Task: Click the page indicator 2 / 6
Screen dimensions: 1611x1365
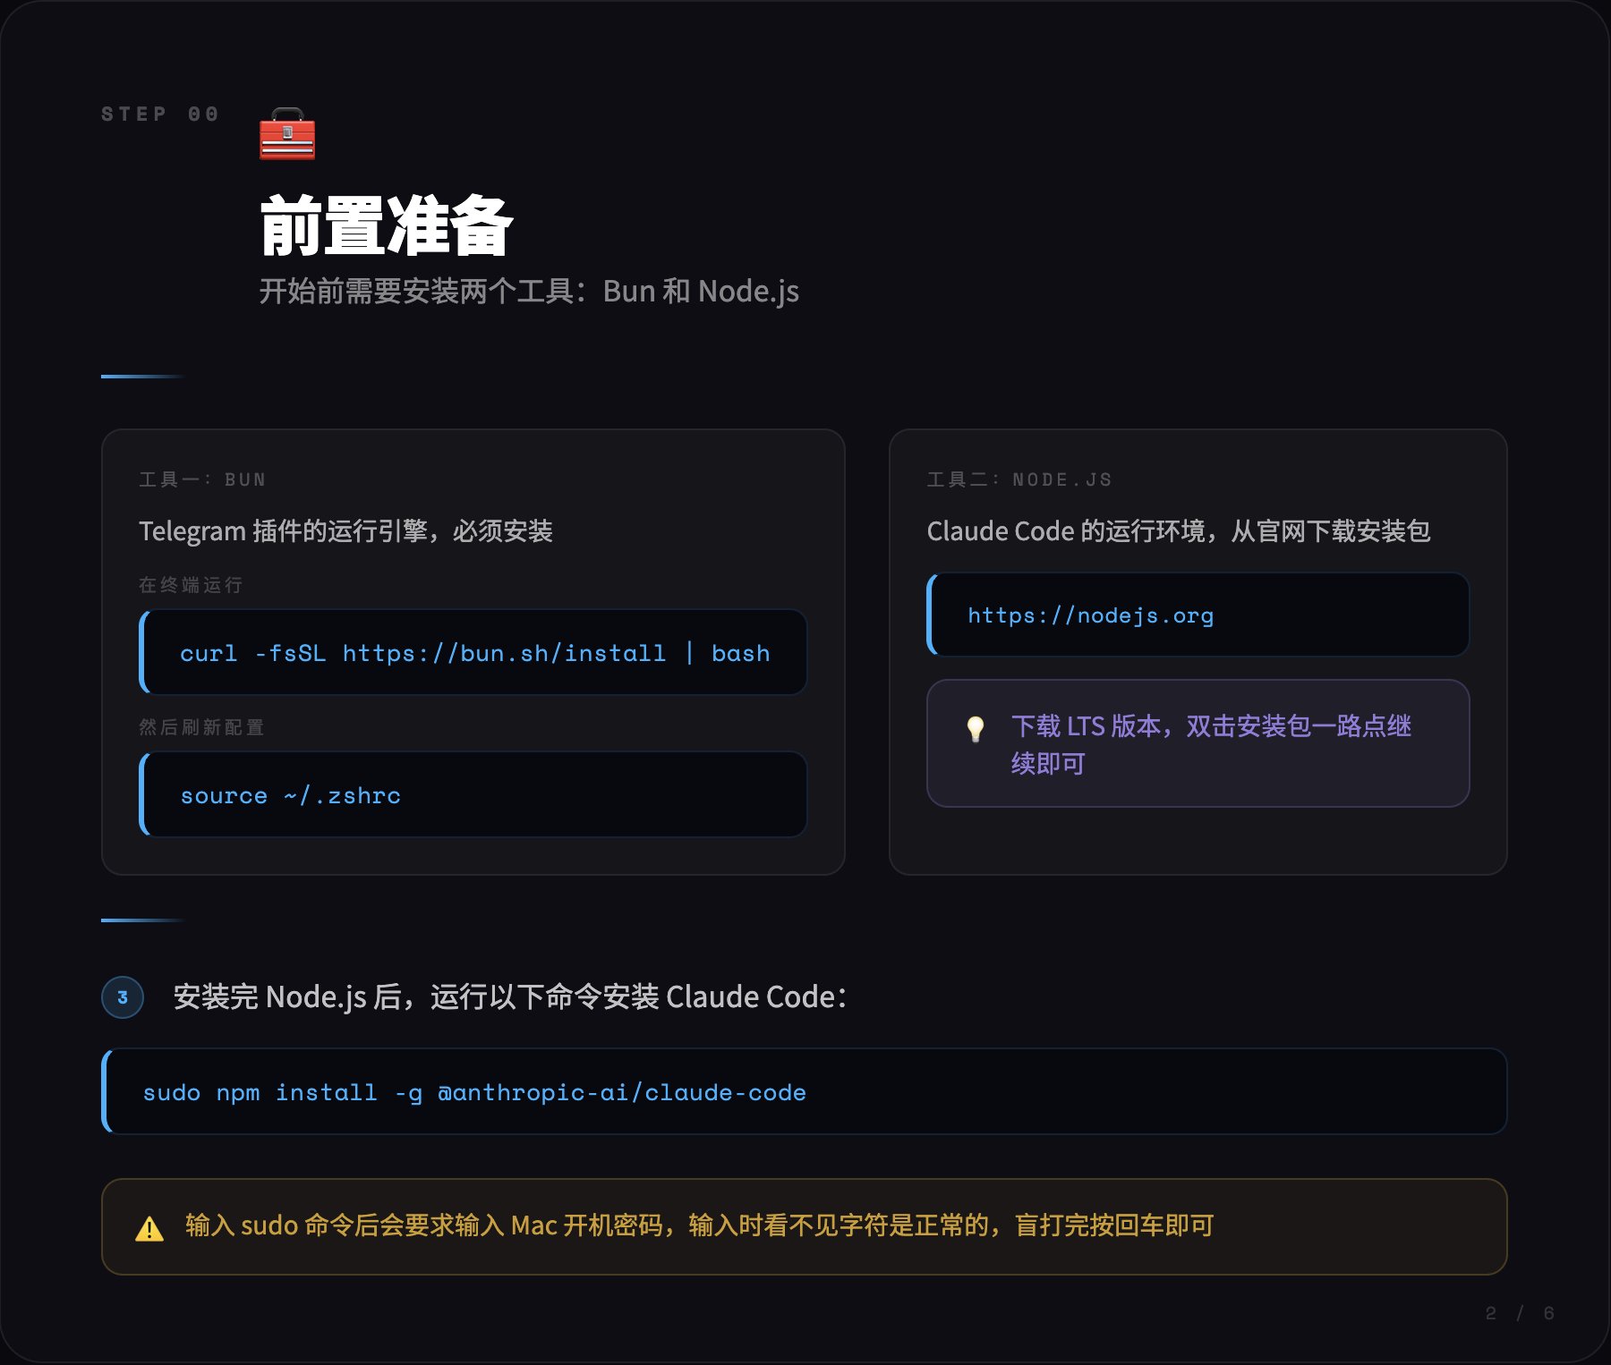Action: [x=1520, y=1313]
